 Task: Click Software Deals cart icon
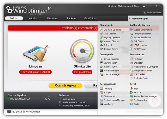pos(145,13)
